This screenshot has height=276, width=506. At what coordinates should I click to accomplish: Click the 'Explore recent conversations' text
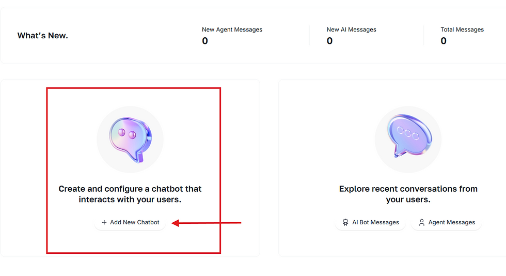click(408, 194)
